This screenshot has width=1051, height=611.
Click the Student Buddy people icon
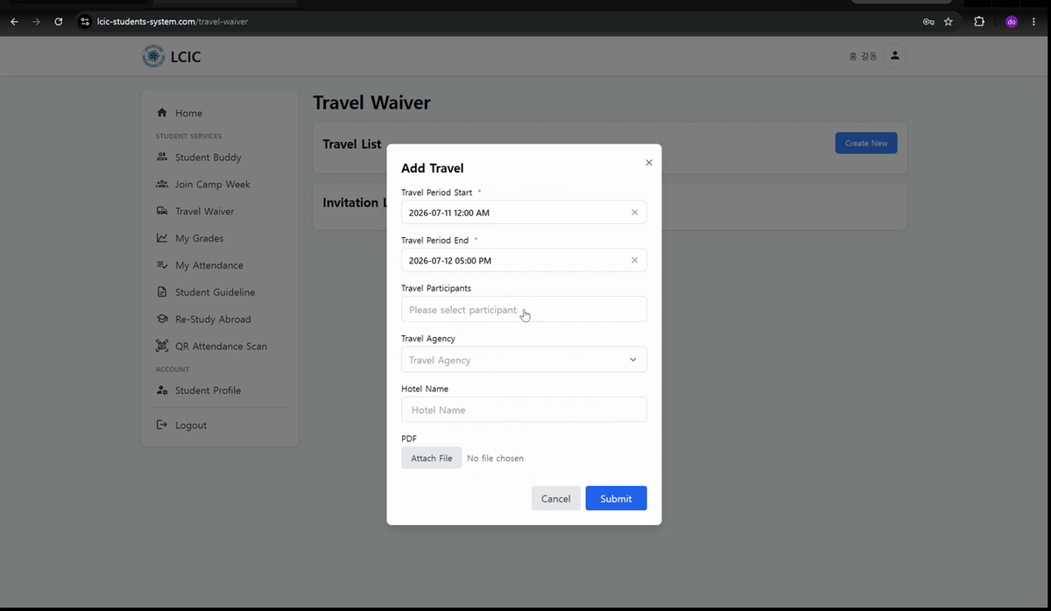(x=162, y=158)
